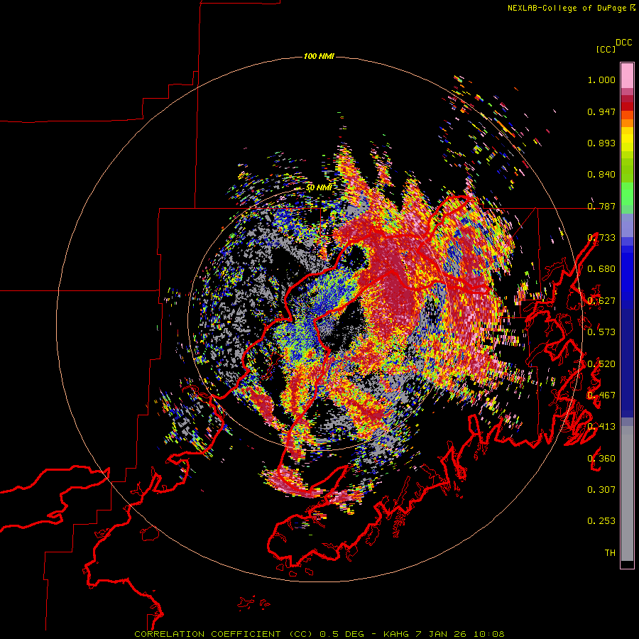Click the 0.253 scale value

click(601, 521)
